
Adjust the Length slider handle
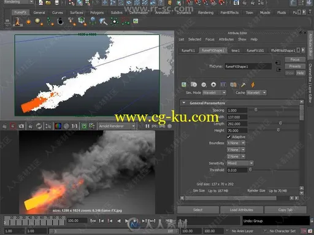[280, 123]
